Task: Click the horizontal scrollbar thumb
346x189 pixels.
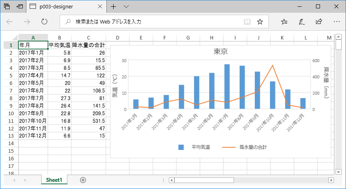Action: point(204,180)
